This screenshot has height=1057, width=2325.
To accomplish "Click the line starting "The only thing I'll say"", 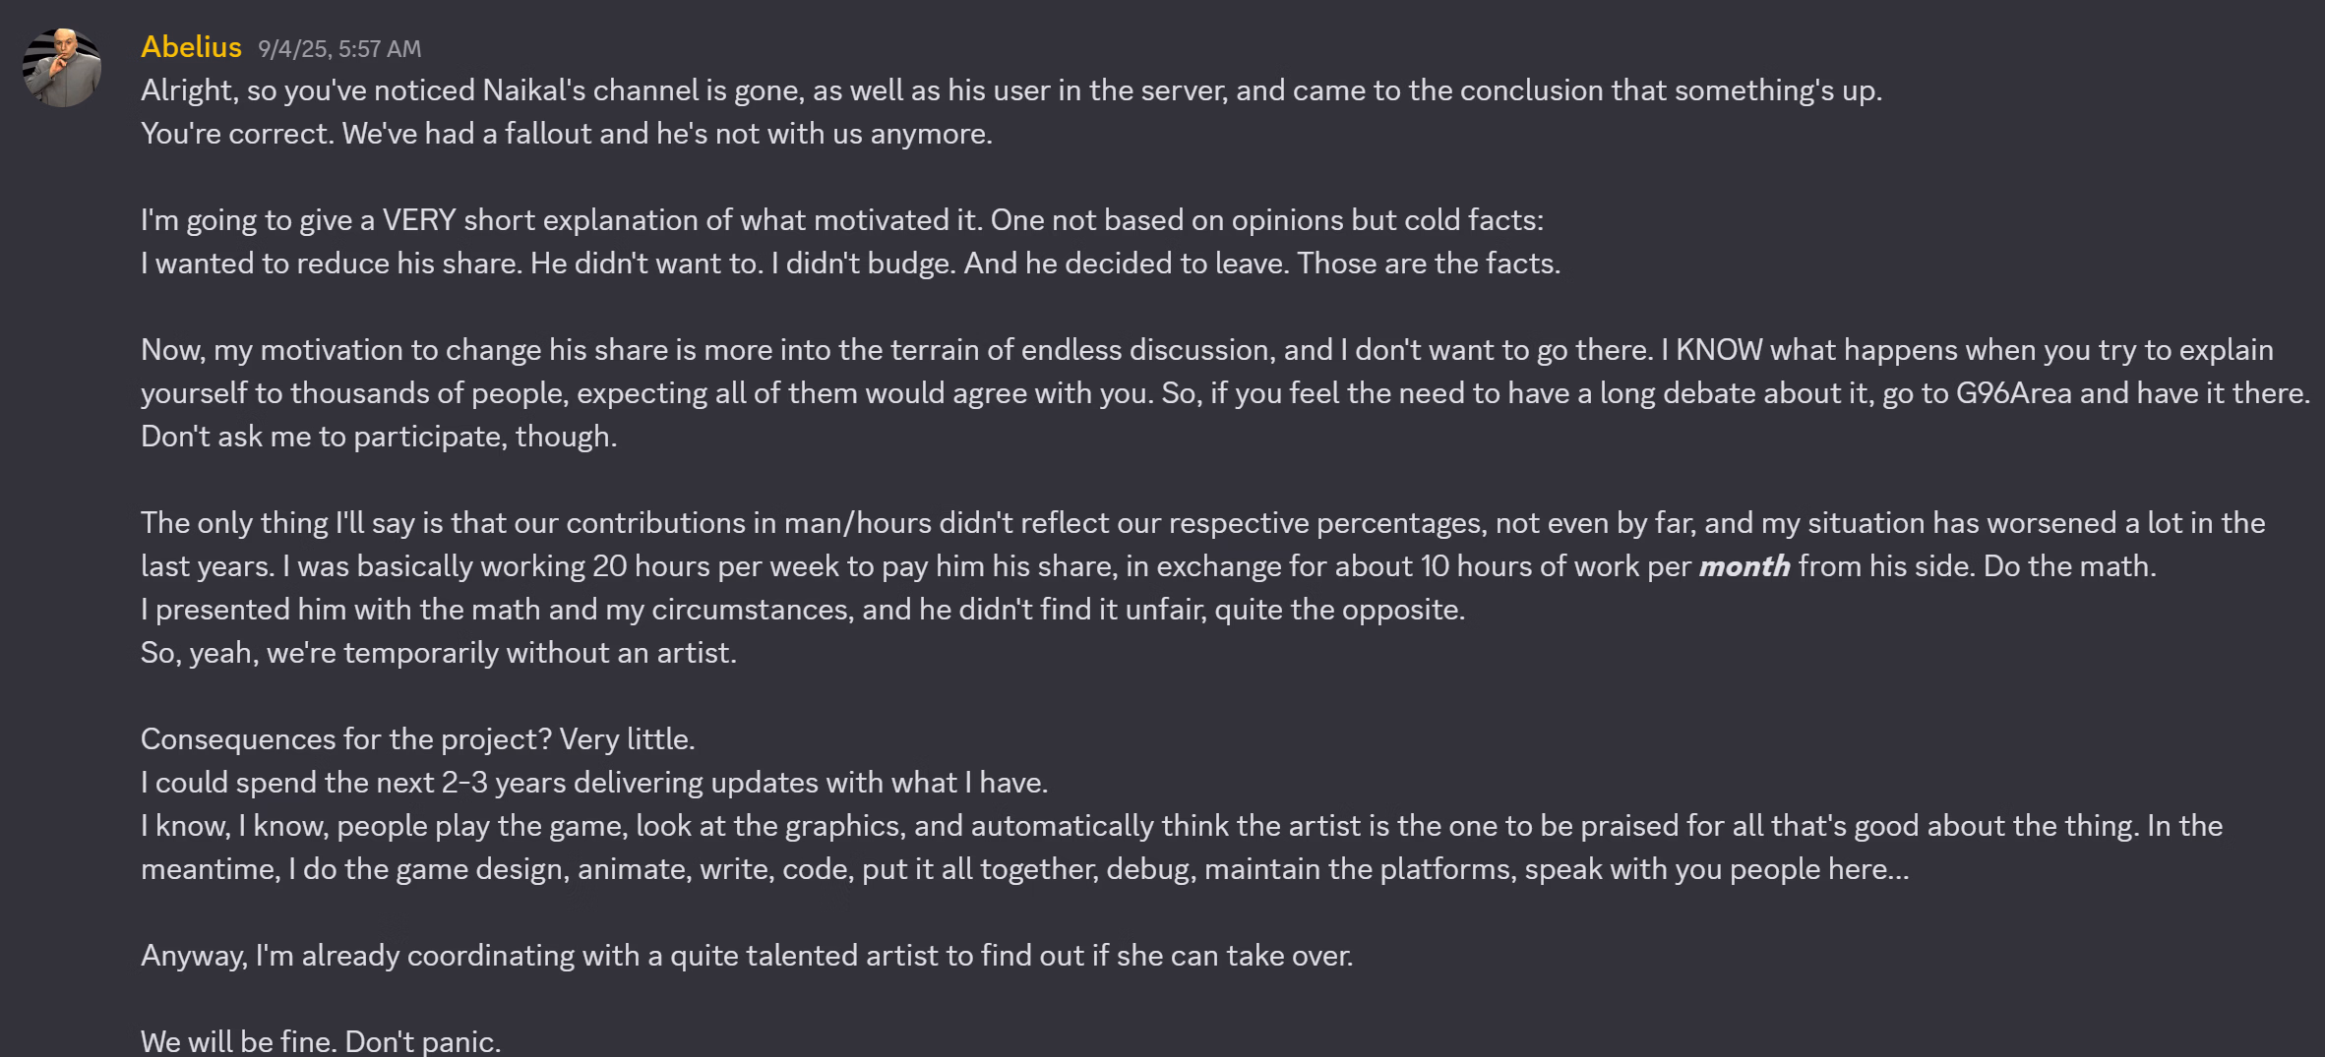I will pos(1202,523).
